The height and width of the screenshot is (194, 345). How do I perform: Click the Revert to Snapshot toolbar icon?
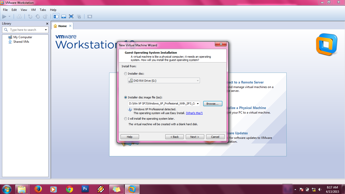(x=38, y=16)
